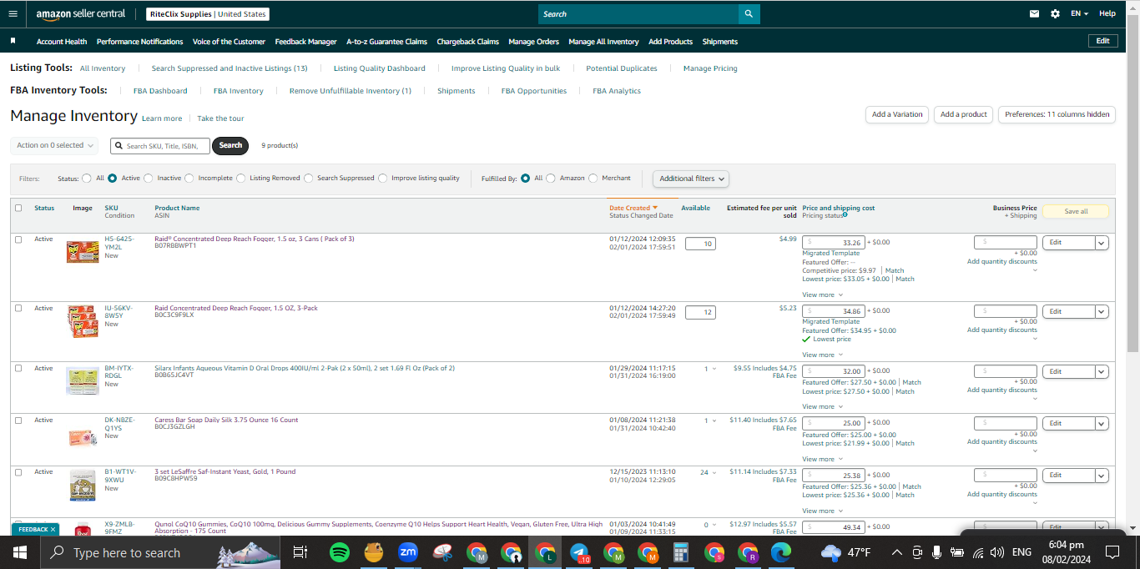Select the Incomplete status radio button

[x=189, y=178]
